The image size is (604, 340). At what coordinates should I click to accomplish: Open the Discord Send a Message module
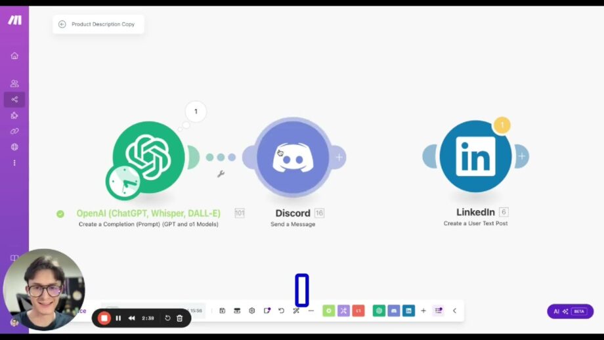pos(293,158)
